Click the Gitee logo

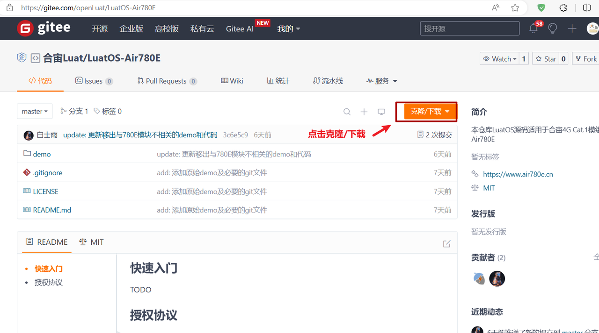tap(44, 28)
